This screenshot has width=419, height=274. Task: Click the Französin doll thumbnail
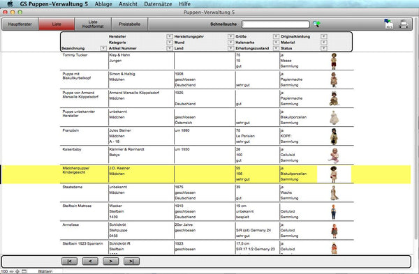point(334,137)
